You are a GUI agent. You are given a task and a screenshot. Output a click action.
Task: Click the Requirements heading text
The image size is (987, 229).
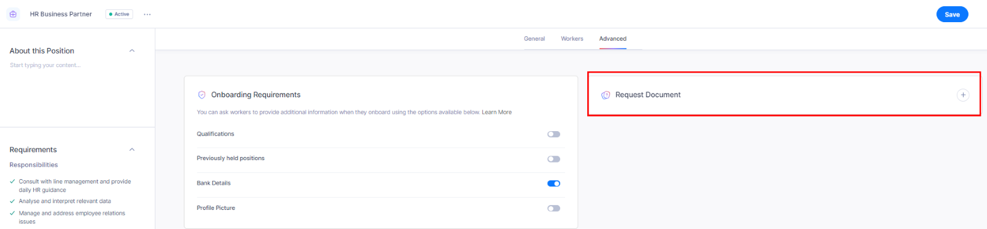pos(33,150)
